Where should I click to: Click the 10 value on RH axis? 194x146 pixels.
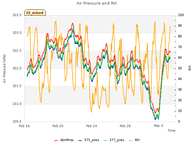(x=180, y=111)
